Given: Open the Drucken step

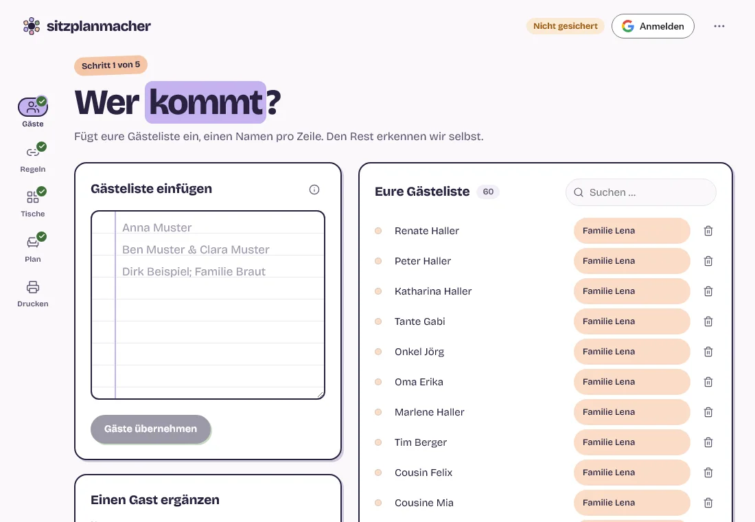Looking at the screenshot, I should coord(33,293).
